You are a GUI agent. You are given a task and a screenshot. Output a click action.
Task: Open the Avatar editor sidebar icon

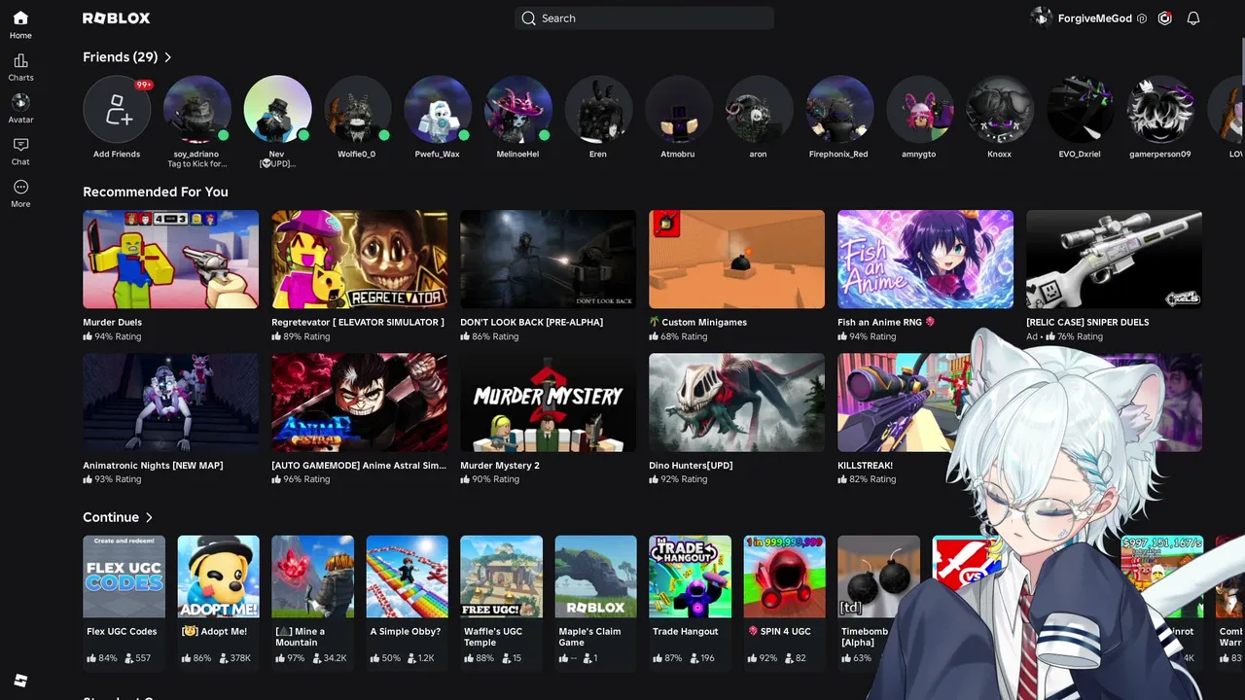pyautogui.click(x=20, y=102)
